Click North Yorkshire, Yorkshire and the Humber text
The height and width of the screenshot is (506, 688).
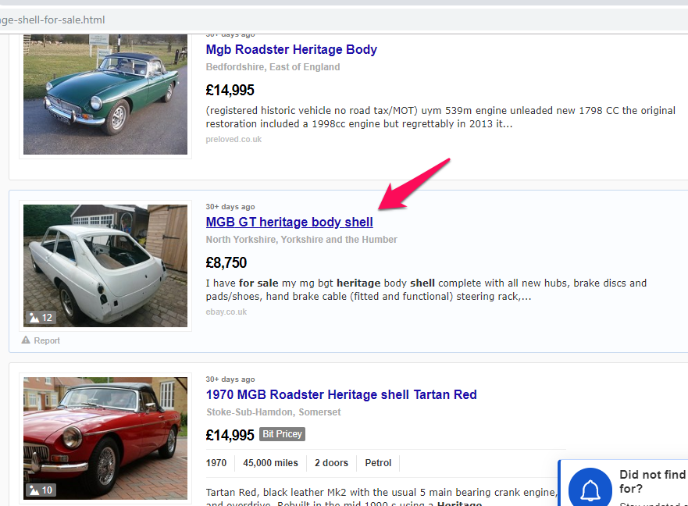pos(301,240)
